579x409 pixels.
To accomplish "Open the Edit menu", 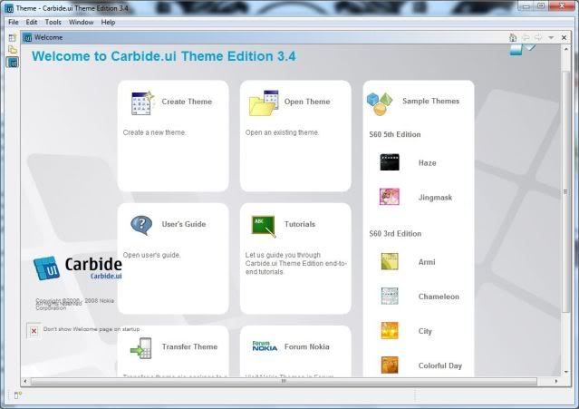I will click(x=32, y=22).
